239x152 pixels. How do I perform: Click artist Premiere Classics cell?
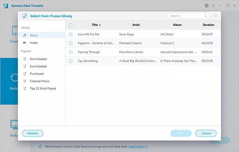(x=131, y=43)
